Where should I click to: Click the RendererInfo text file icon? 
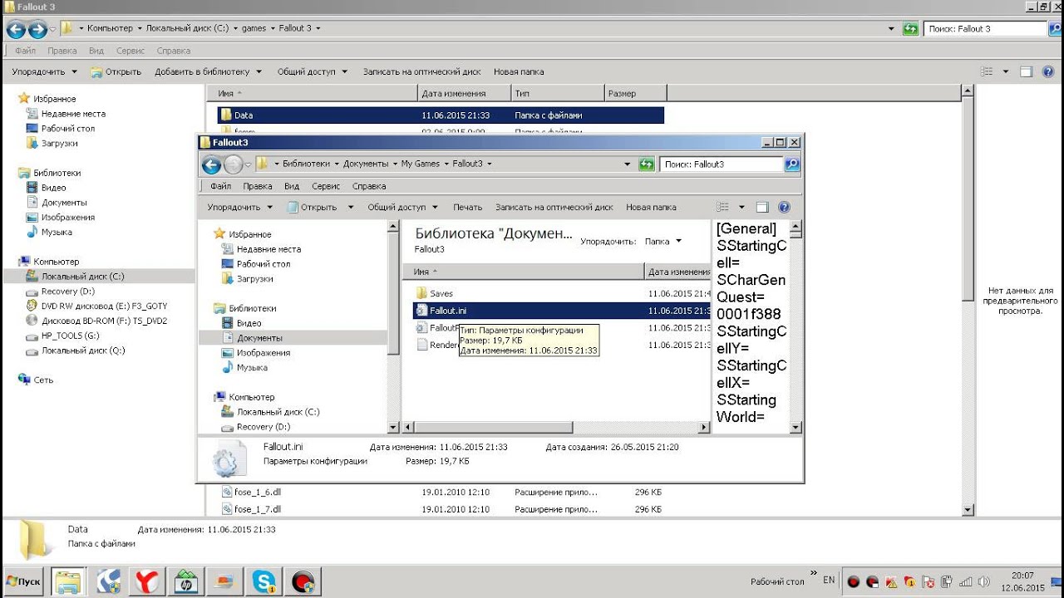[421, 345]
